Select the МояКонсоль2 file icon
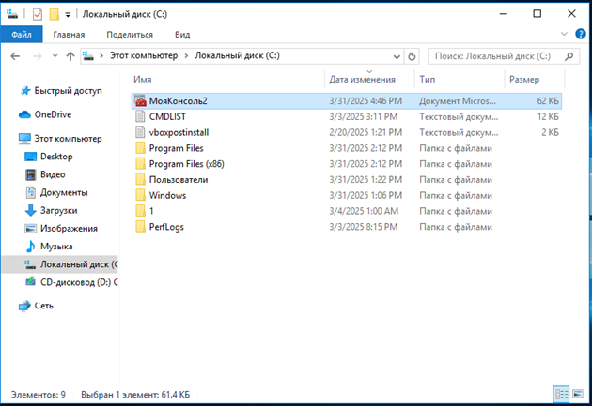This screenshot has height=406, width=592. (140, 101)
